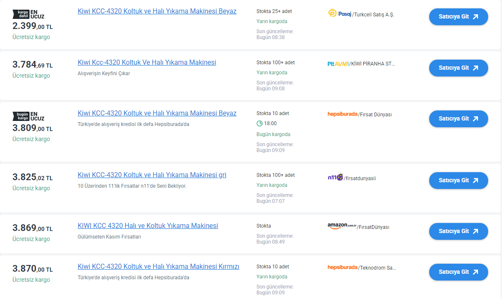The image size is (502, 299).
Task: Click the arrow icon in the PttAVM row's Satıcıya Git button
Action: click(476, 68)
